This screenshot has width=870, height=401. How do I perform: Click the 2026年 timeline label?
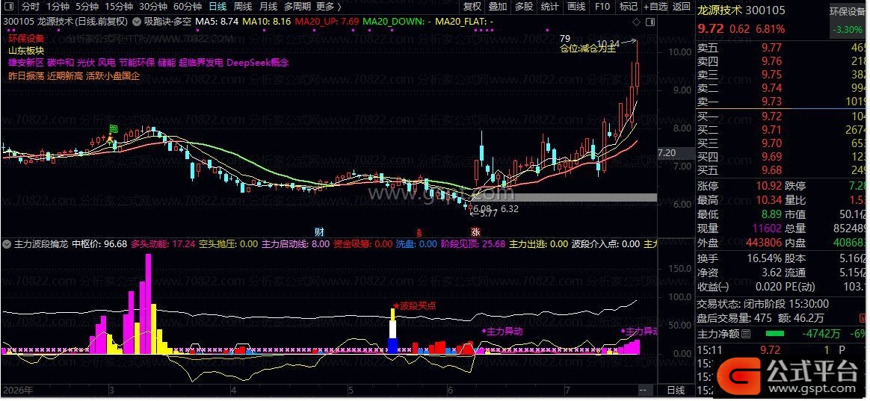click(16, 391)
